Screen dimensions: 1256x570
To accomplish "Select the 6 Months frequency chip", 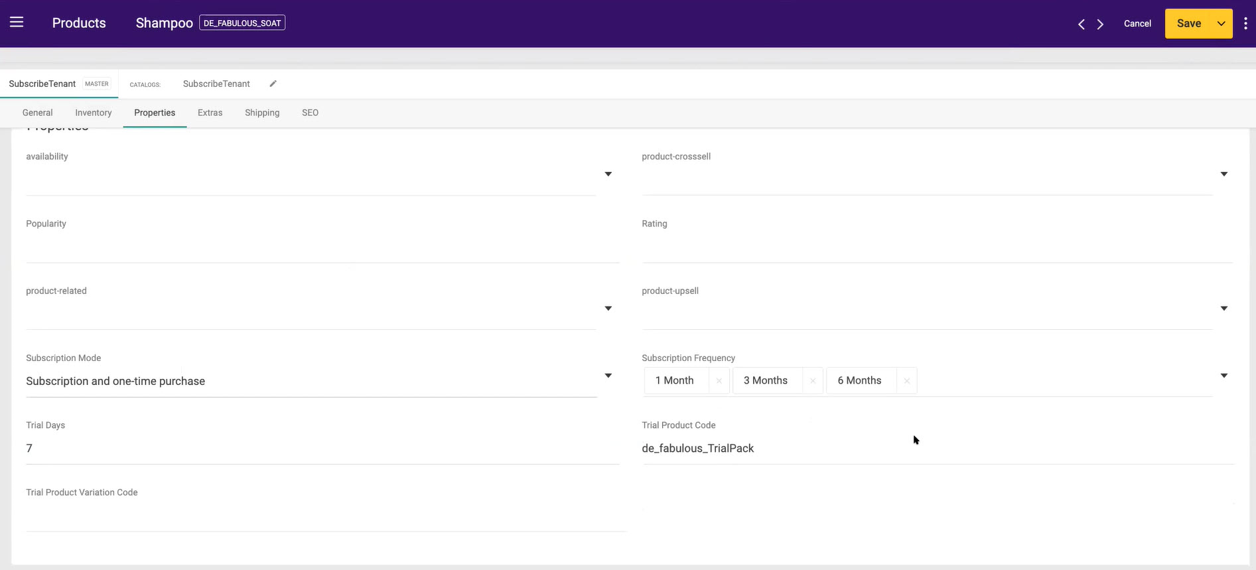I will tap(859, 380).
